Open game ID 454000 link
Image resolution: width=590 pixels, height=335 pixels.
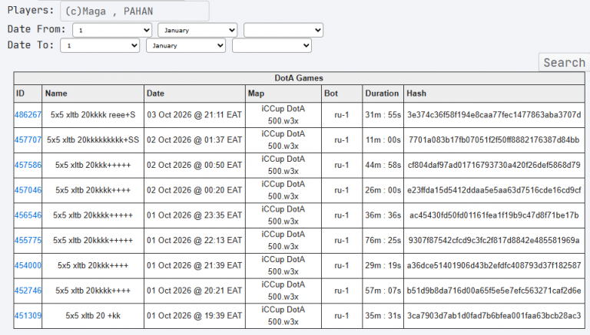click(x=28, y=265)
